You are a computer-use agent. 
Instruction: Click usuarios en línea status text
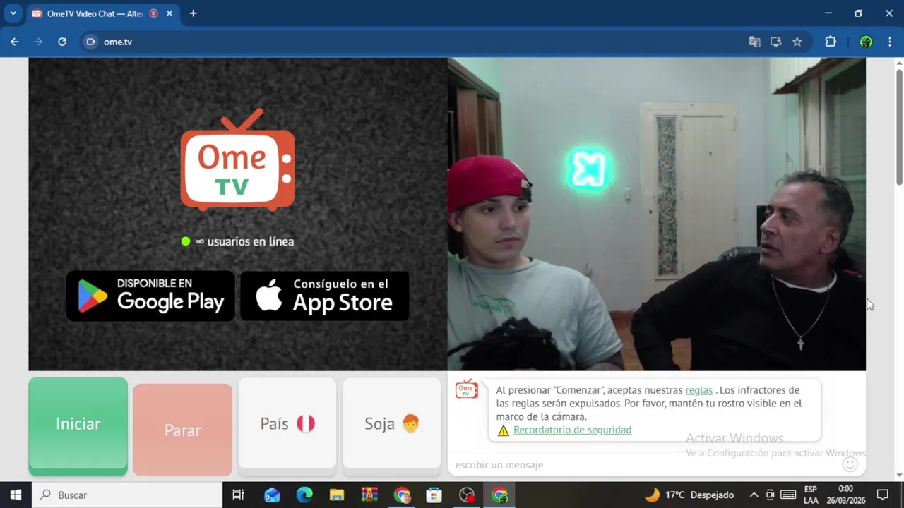pos(244,241)
